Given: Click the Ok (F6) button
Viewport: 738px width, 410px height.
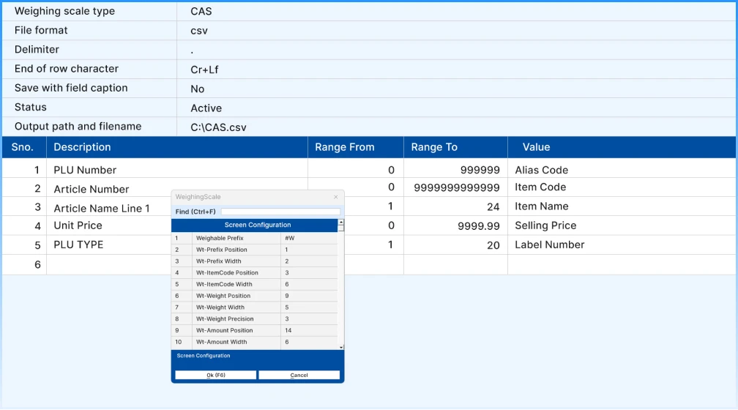Looking at the screenshot, I should click(x=215, y=375).
